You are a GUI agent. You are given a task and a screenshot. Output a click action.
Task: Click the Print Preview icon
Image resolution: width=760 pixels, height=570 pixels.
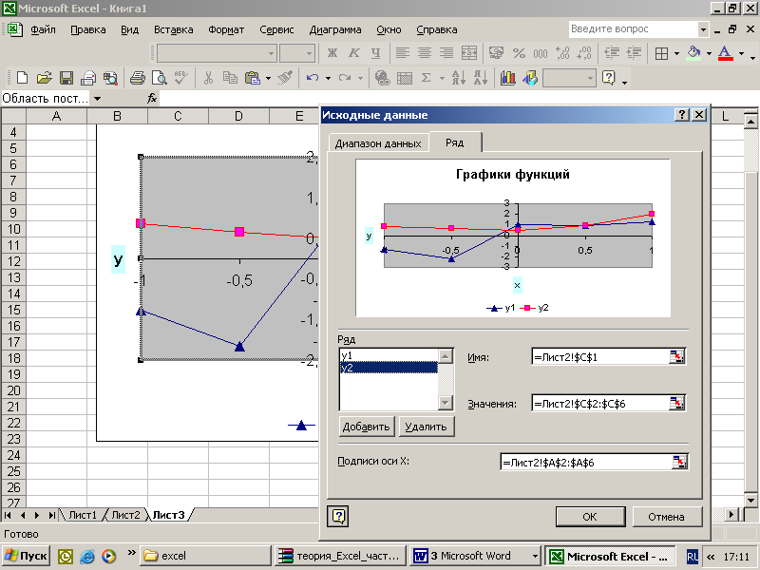coord(159,78)
